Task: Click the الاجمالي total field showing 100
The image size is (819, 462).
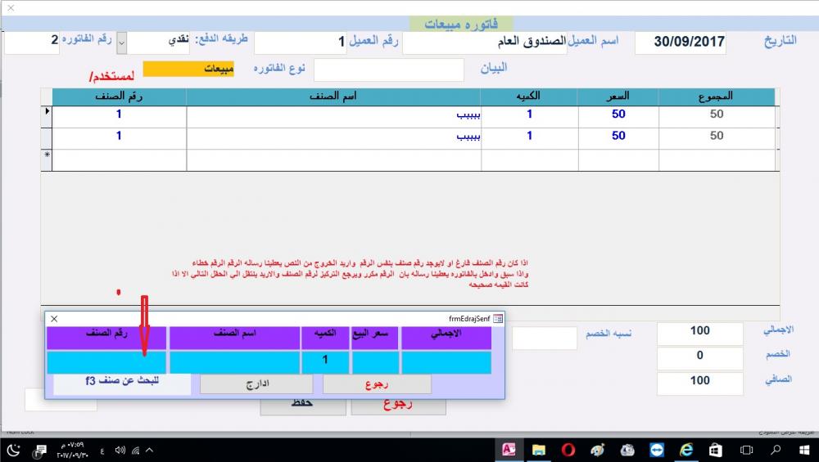Action: click(699, 332)
